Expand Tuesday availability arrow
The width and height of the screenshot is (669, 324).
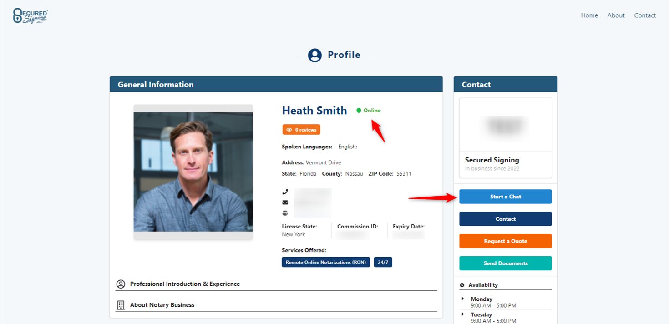(x=463, y=314)
